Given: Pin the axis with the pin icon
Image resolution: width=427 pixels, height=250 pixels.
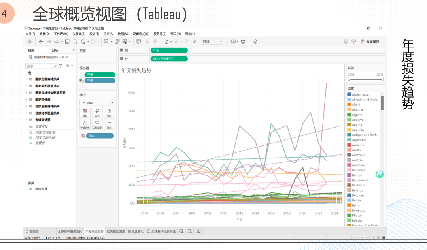Looking at the screenshot, I should click(x=195, y=41).
